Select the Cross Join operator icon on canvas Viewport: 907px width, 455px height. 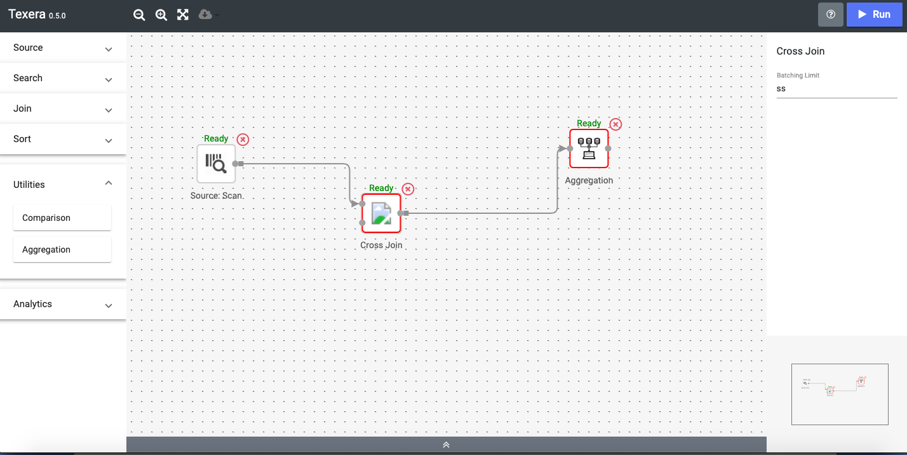coord(381,213)
